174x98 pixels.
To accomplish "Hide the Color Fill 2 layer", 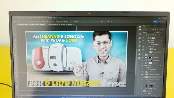I will coord(143,57).
